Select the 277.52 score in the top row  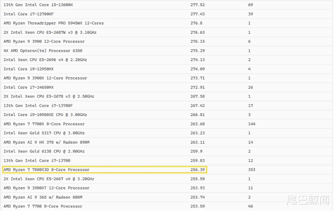pyautogui.click(x=198, y=5)
